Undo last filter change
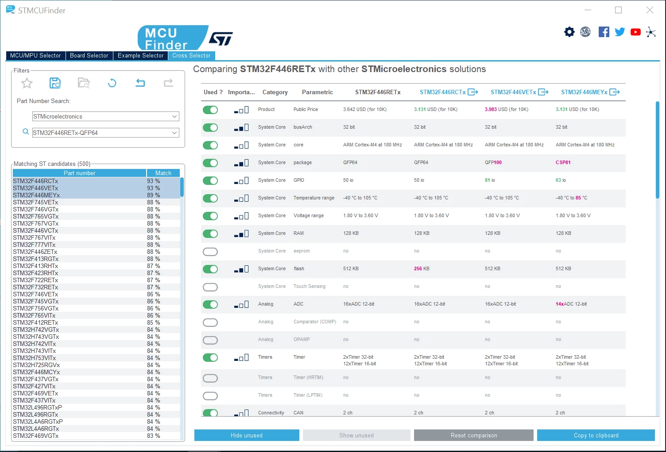The image size is (666, 452). [140, 83]
